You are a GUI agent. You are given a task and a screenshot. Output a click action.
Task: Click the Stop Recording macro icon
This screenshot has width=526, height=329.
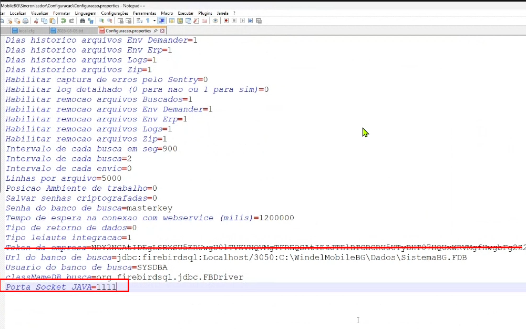(x=234, y=21)
